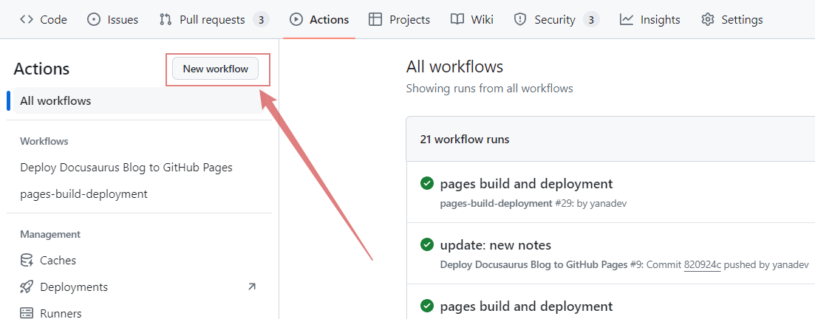
Task: Open first pages build and deployment run #29
Action: [x=527, y=183]
